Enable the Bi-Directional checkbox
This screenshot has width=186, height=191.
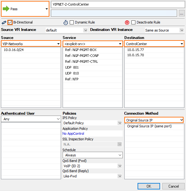[10, 23]
